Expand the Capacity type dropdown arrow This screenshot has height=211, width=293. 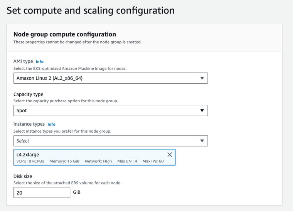[x=202, y=110]
